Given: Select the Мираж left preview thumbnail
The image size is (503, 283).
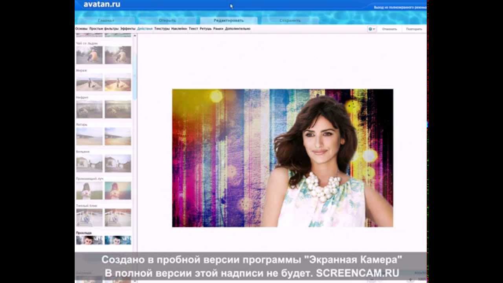Looking at the screenshot, I should [x=89, y=82].
